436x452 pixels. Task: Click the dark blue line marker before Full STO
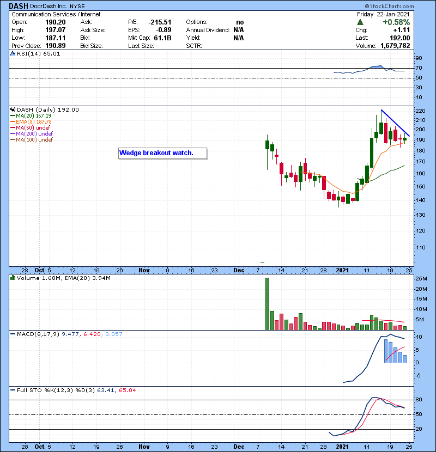click(x=13, y=390)
